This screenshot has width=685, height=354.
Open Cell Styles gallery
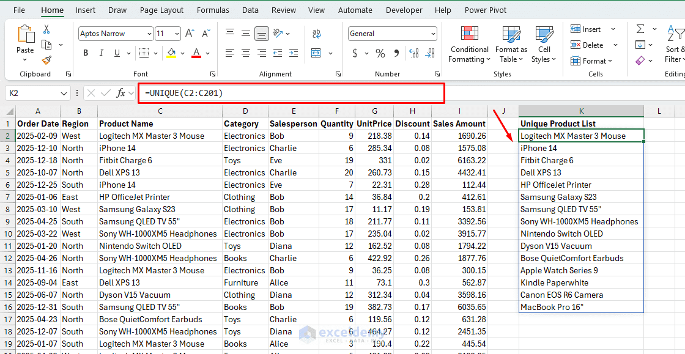click(x=544, y=44)
